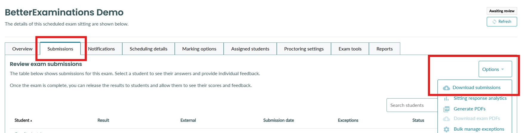Switch to the Notifications tab
524x133 pixels.
pos(101,49)
